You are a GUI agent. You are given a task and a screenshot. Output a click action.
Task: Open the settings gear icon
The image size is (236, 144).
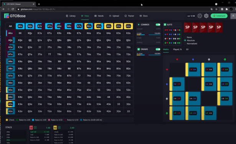(206, 16)
